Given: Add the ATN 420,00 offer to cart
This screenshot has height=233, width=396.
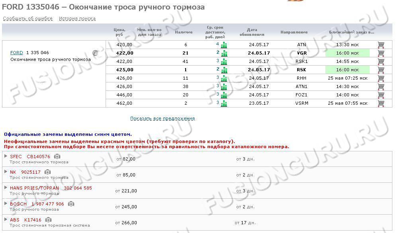Looking at the screenshot, I should 381,45.
